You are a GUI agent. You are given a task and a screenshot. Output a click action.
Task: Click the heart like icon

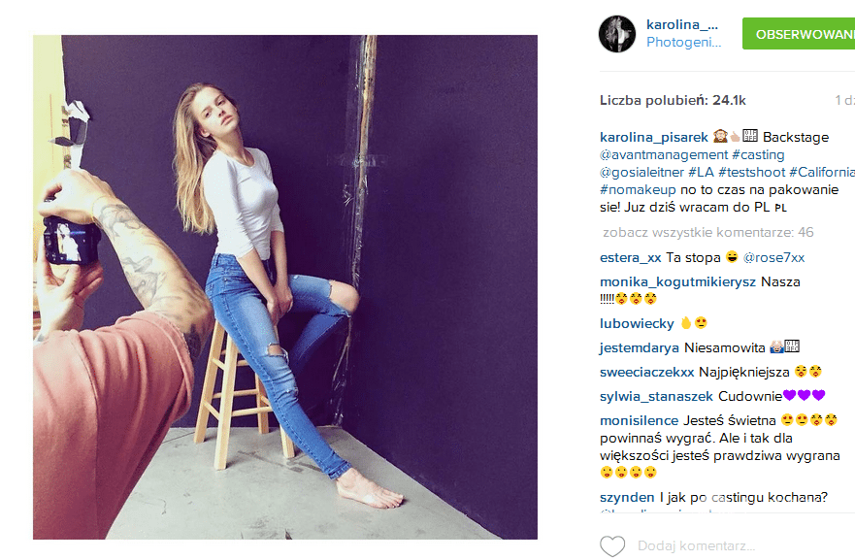coord(612,546)
